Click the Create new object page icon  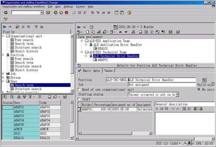(x=87, y=32)
